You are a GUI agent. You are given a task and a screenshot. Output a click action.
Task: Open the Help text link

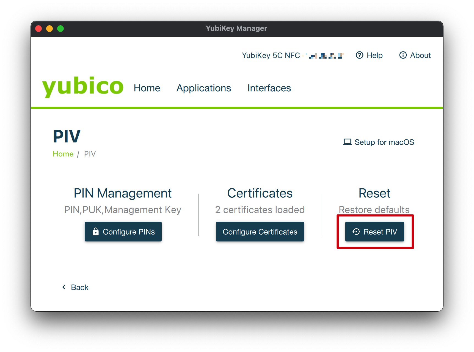pos(374,55)
